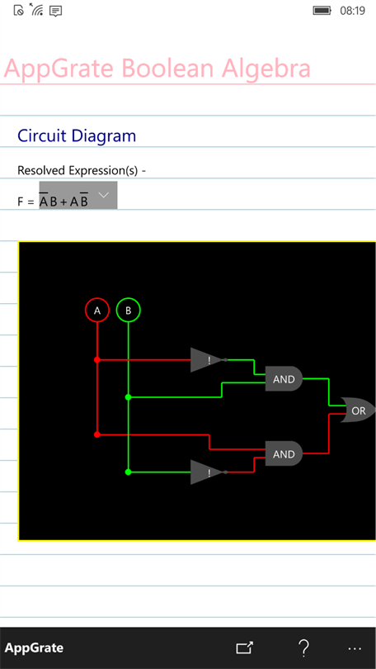Toggle input node A in circuit
The width and height of the screenshot is (376, 669).
[97, 311]
